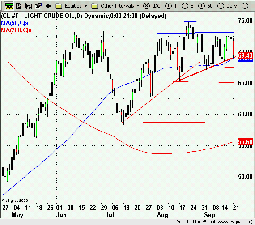Click the eSignal 2009 copyright text
Viewport: 255px width, 225px height.
tap(15, 200)
